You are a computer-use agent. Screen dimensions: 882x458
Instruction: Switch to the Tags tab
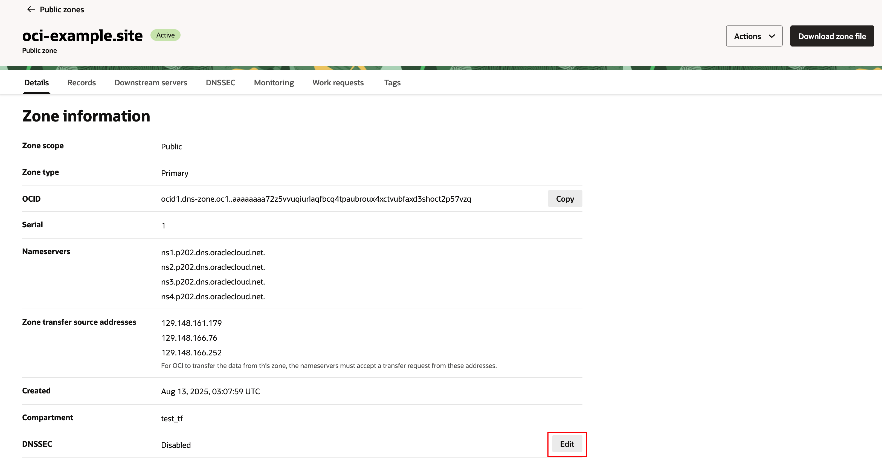392,83
